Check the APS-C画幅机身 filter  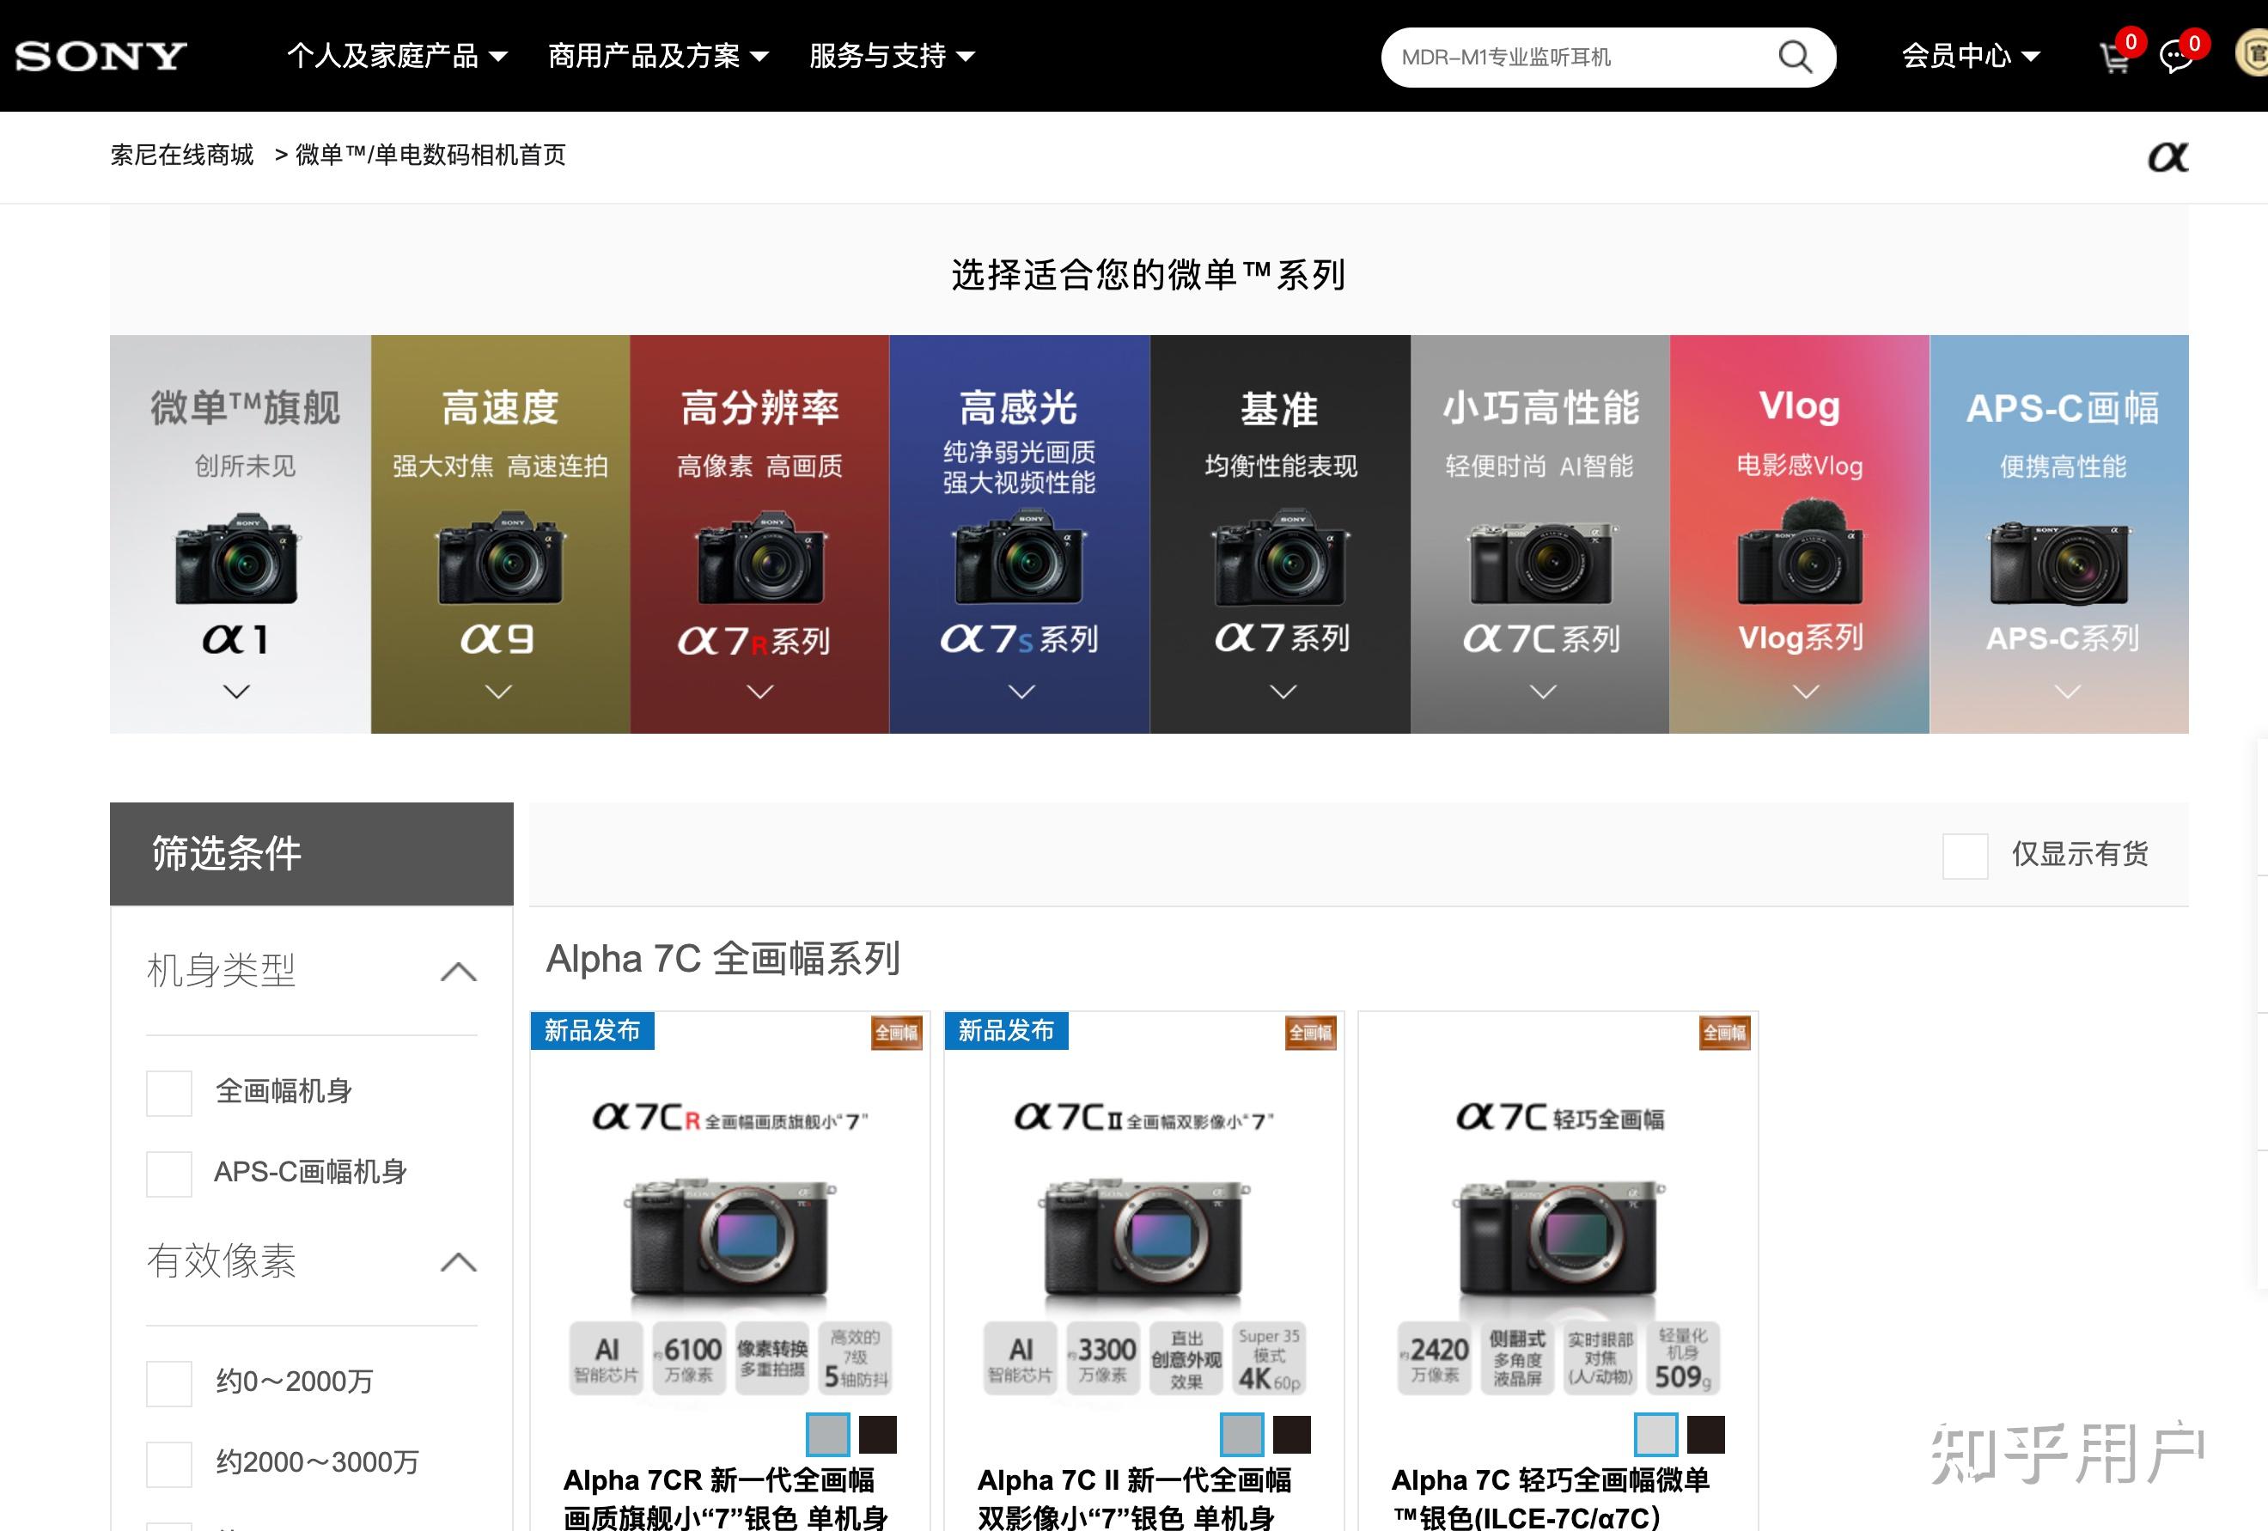tap(169, 1174)
